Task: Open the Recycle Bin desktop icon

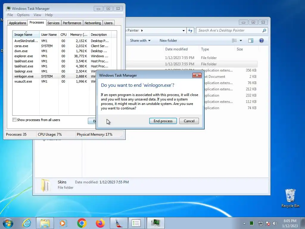Action: (x=290, y=198)
